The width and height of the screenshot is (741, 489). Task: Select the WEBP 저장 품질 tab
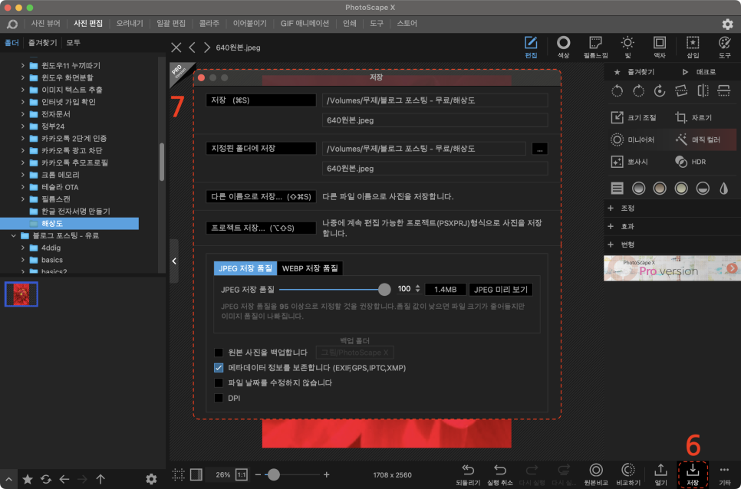click(x=310, y=268)
